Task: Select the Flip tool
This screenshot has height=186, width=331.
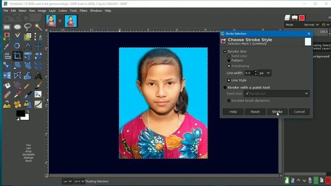Action: tap(7, 75)
